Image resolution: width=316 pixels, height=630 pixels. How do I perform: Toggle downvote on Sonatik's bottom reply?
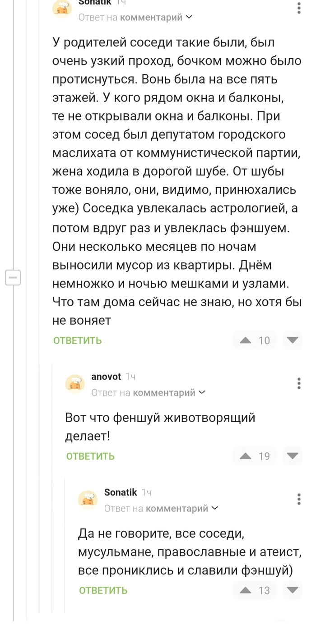coord(293,590)
